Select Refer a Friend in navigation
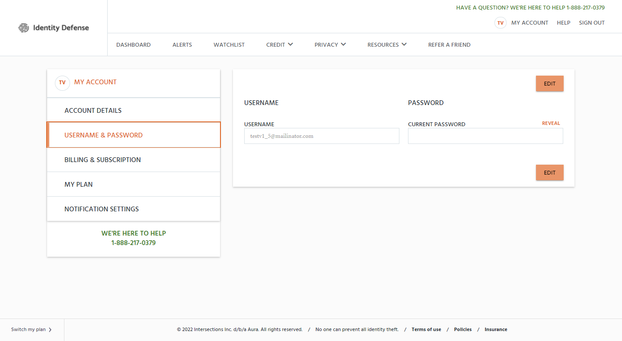622x341 pixels. (449, 45)
